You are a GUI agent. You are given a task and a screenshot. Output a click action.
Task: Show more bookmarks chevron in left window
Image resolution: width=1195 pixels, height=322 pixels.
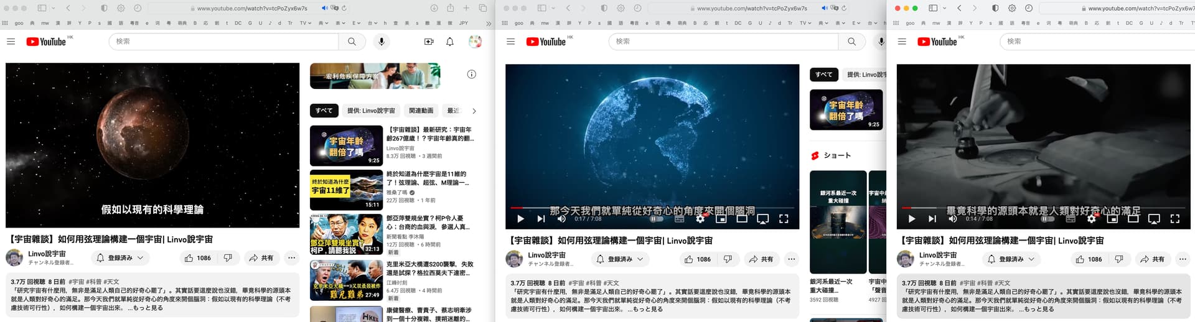pyautogui.click(x=489, y=23)
